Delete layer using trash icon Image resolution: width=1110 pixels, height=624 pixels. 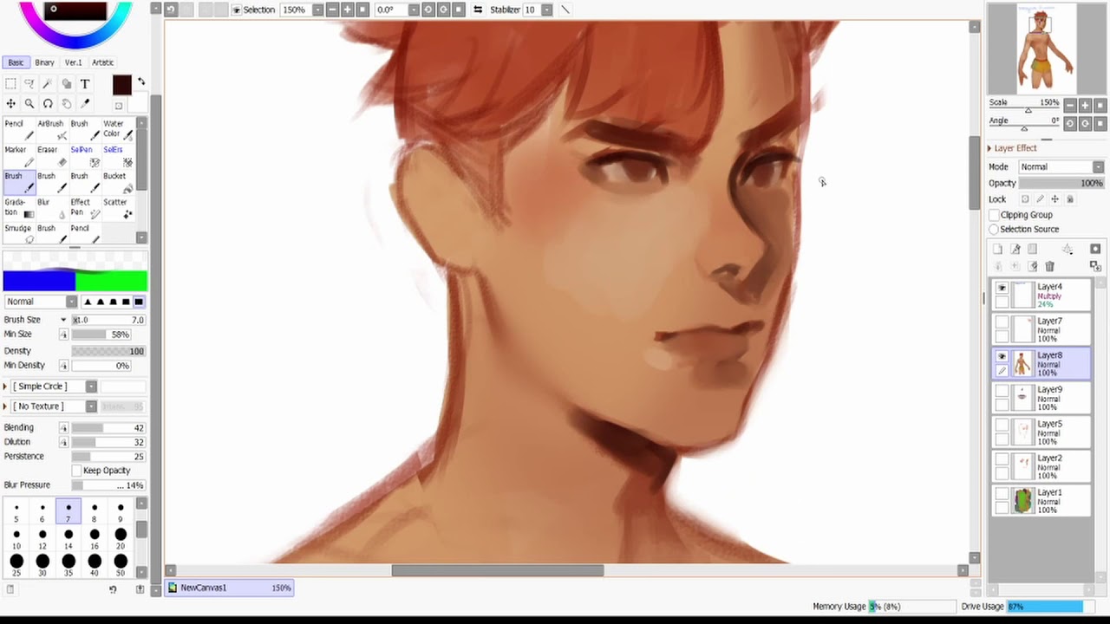(1049, 266)
